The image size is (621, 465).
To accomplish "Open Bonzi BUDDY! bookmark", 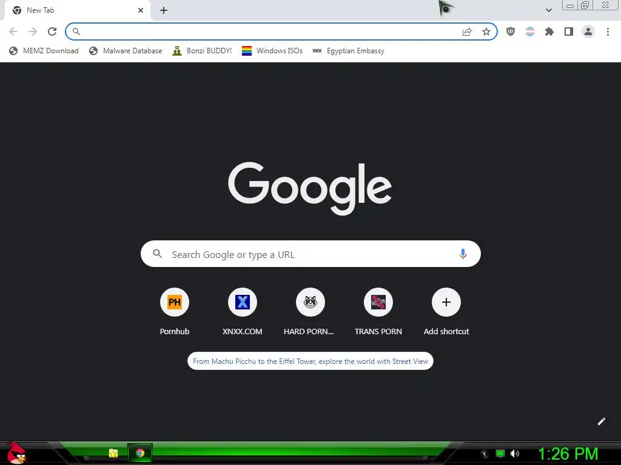I will point(202,51).
